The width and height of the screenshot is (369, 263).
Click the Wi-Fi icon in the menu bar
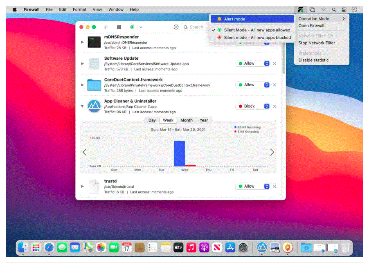324,10
